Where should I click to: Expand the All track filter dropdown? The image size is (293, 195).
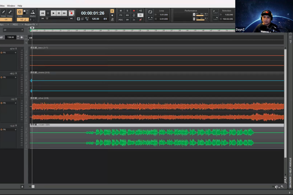13,30
